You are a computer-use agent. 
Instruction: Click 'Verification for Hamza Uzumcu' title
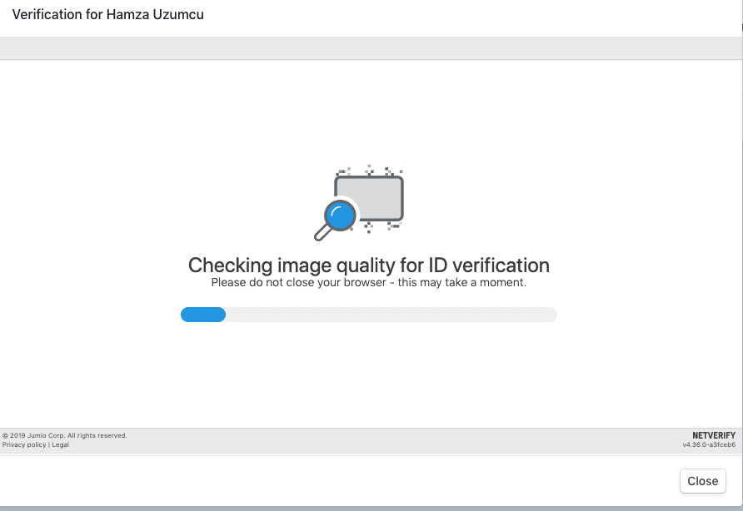108,14
